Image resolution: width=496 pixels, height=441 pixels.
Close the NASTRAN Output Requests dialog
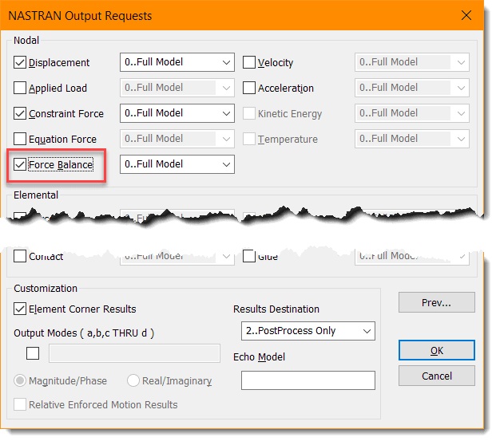click(466, 15)
